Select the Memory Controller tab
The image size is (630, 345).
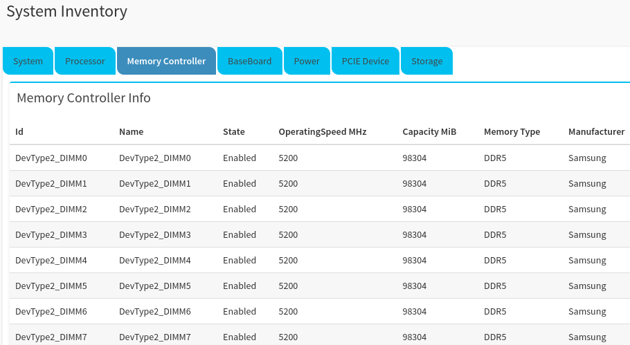click(x=166, y=61)
